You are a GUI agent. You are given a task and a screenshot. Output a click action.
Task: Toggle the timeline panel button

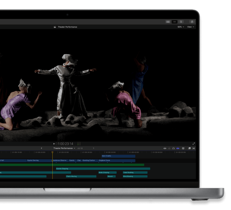point(175,22)
